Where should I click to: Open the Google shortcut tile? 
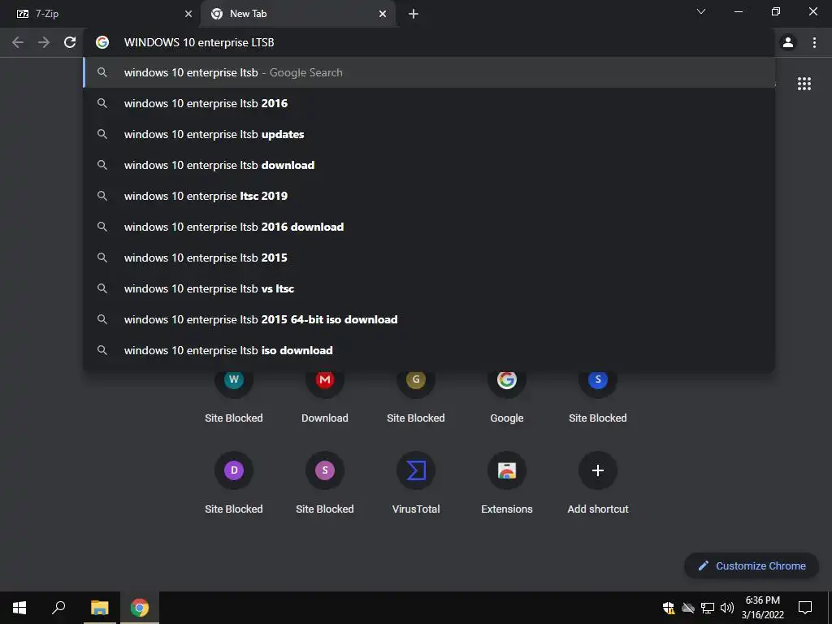point(507,396)
